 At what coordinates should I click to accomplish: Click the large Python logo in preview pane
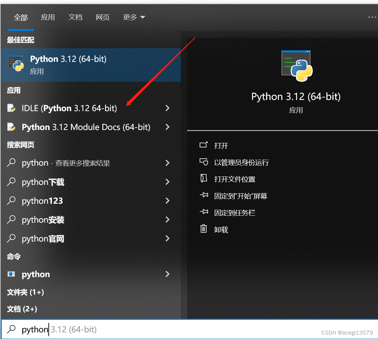point(297,66)
